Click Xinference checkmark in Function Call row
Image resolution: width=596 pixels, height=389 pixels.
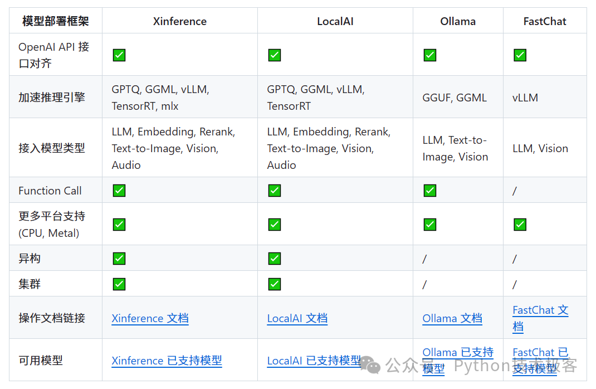[119, 191]
